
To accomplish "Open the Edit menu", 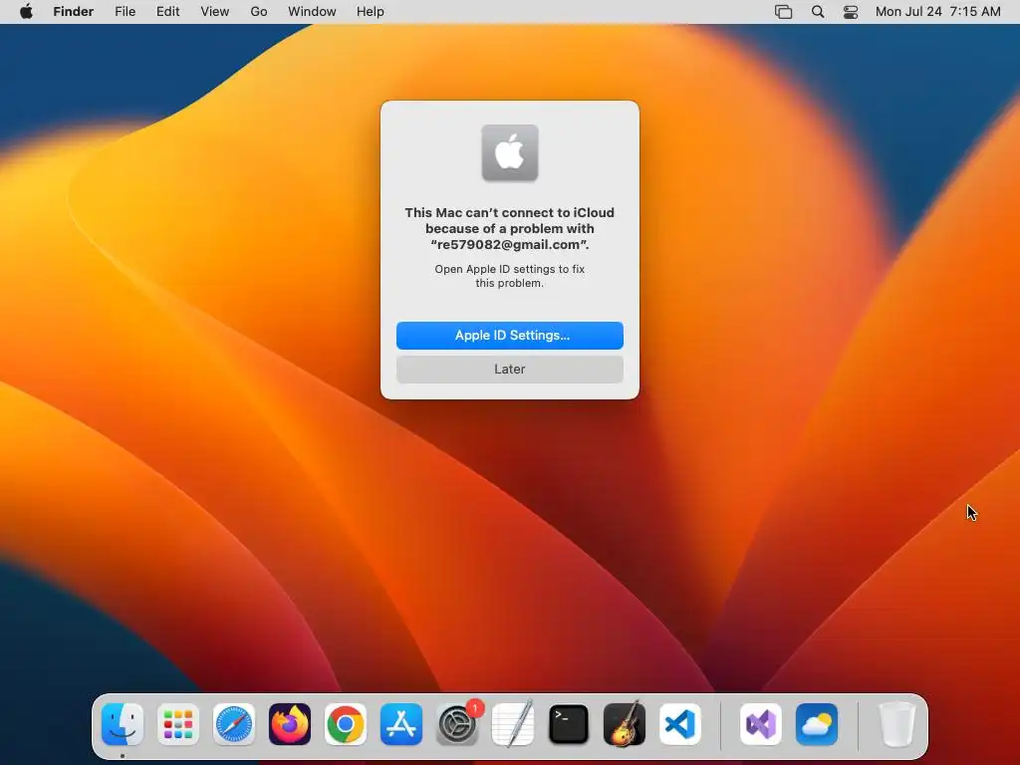I will point(167,12).
